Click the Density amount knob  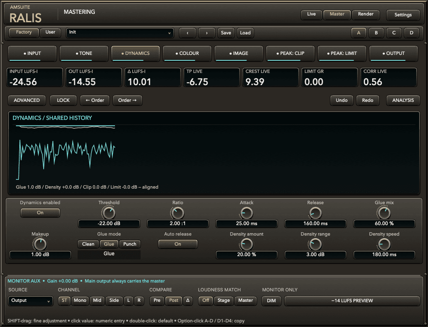(246, 244)
